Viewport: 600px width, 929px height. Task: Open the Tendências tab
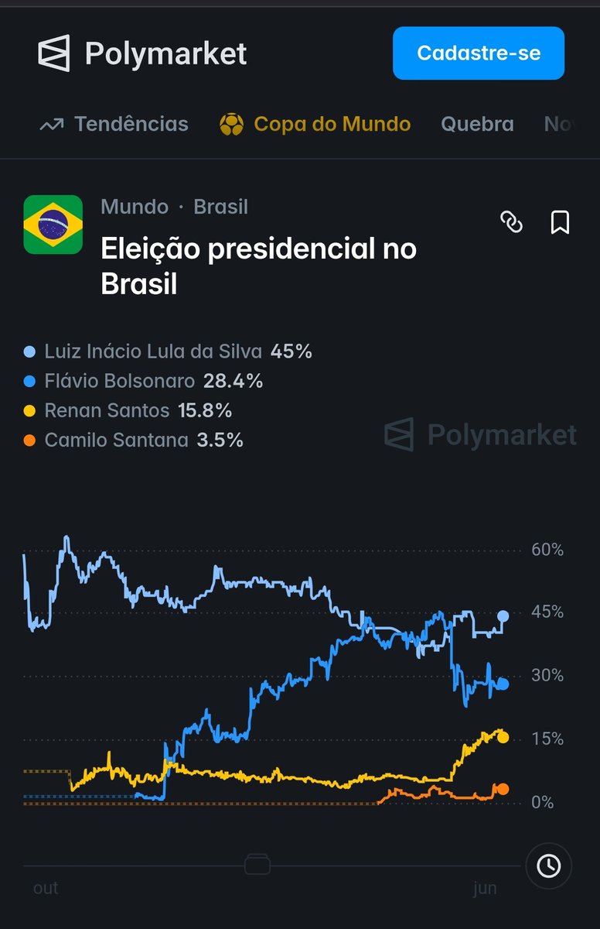(x=131, y=124)
